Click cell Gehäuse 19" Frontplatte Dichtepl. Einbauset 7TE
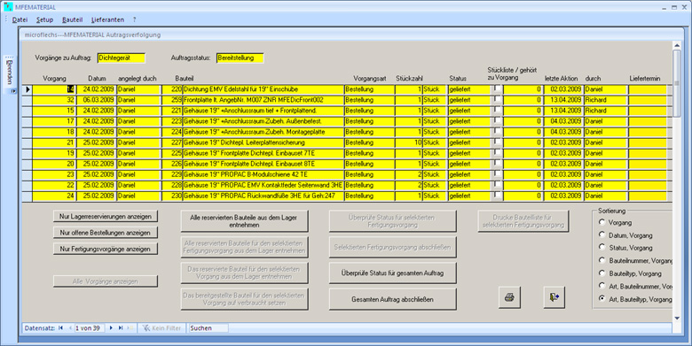 pyautogui.click(x=263, y=153)
